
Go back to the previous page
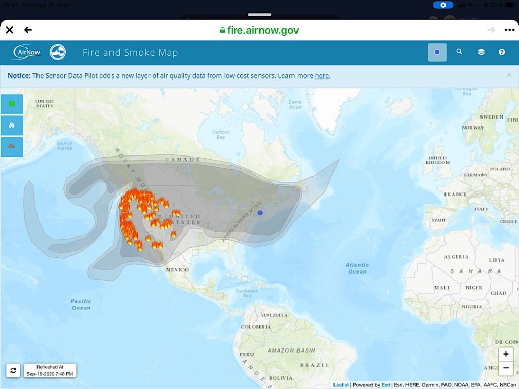28,30
